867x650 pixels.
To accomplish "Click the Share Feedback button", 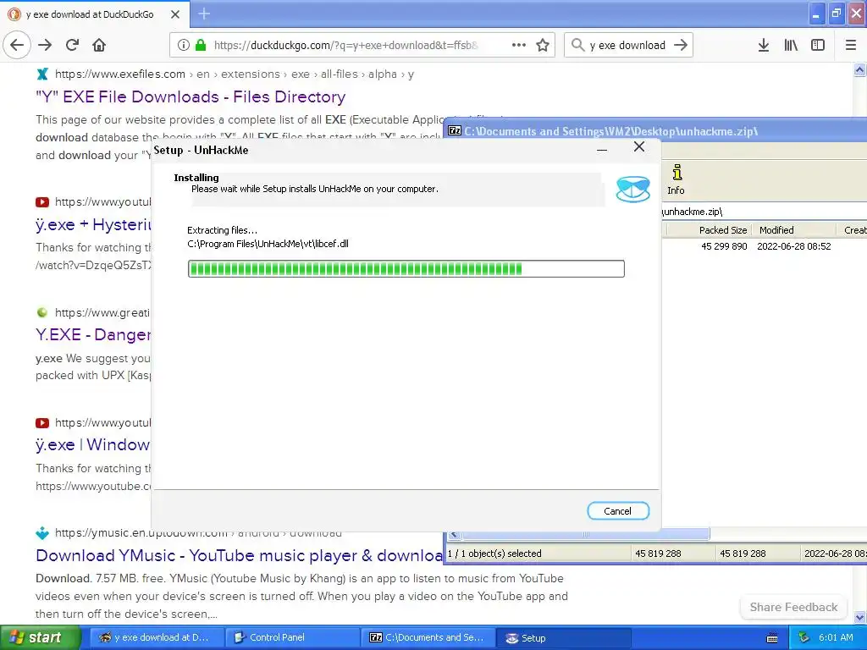I will (793, 607).
